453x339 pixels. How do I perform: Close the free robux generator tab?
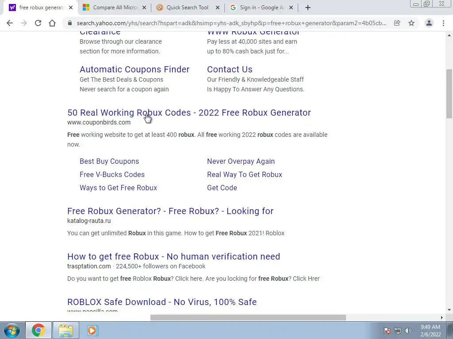71,8
